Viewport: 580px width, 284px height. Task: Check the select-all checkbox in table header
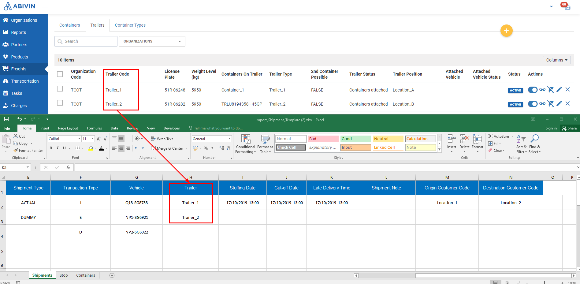60,74
